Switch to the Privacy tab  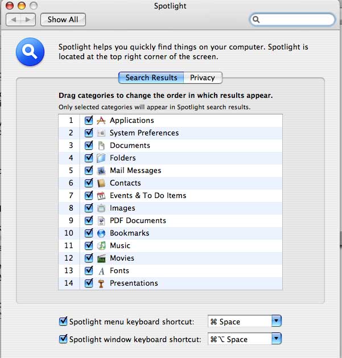(x=203, y=77)
